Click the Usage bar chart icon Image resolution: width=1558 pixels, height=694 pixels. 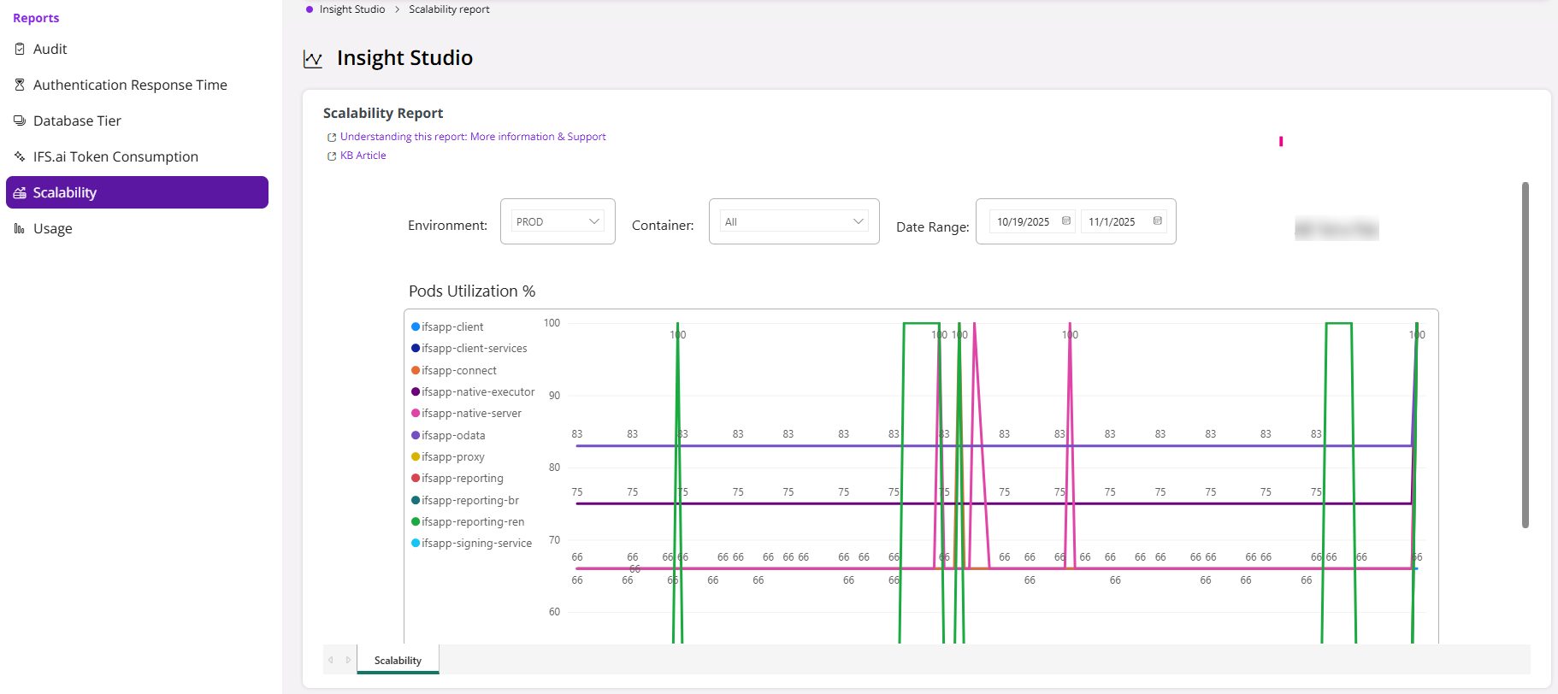20,228
